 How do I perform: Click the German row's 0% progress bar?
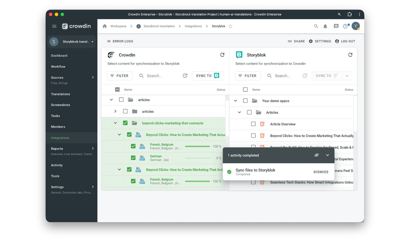pyautogui.click(x=197, y=158)
